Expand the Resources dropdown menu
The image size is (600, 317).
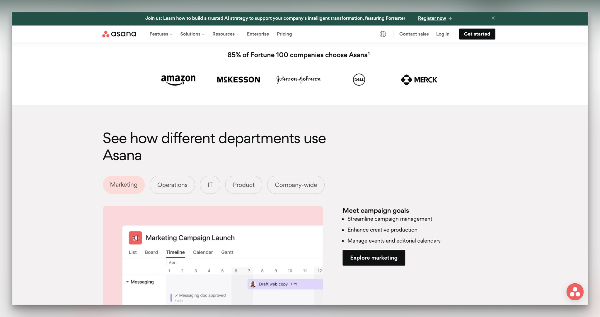tap(226, 34)
